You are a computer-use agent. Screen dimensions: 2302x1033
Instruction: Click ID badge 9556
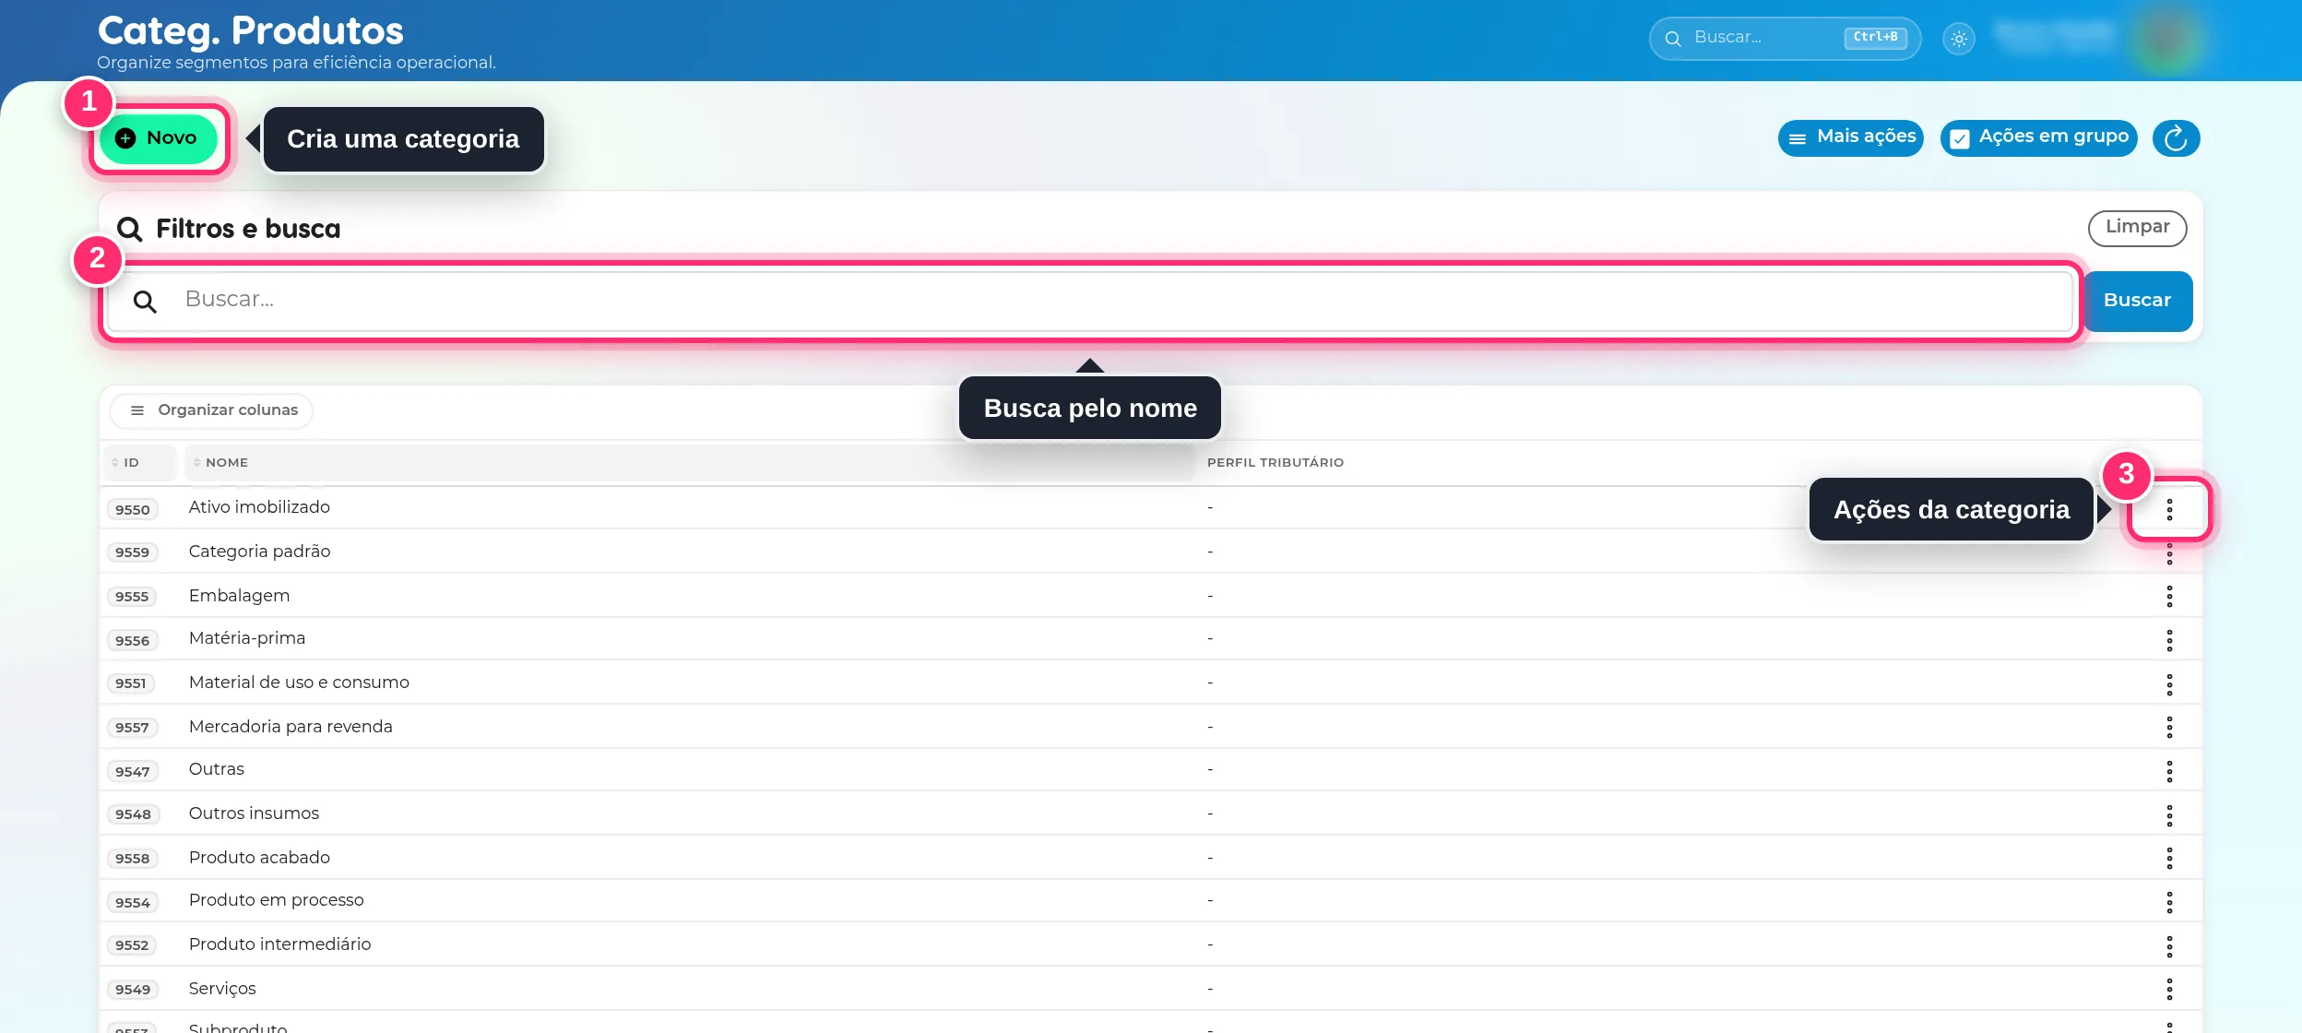(132, 641)
